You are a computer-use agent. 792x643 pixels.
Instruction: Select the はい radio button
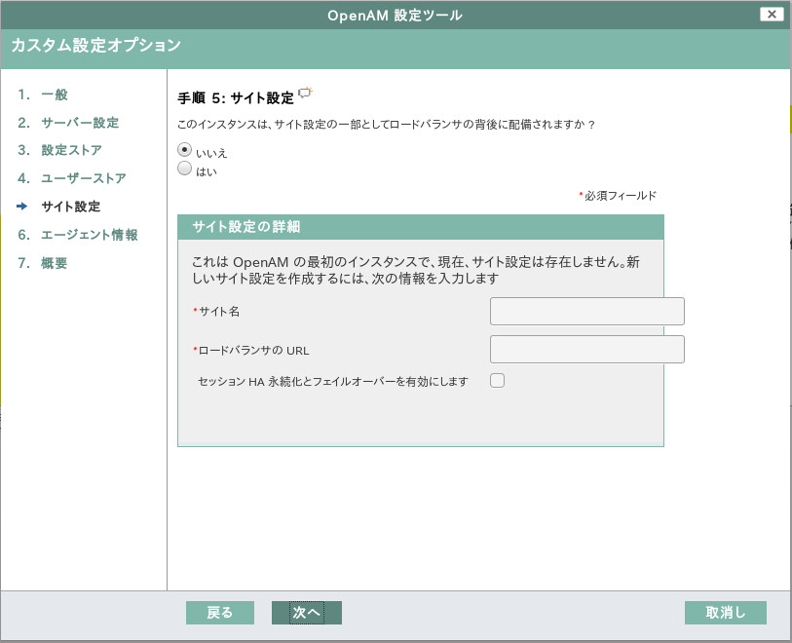coord(184,168)
